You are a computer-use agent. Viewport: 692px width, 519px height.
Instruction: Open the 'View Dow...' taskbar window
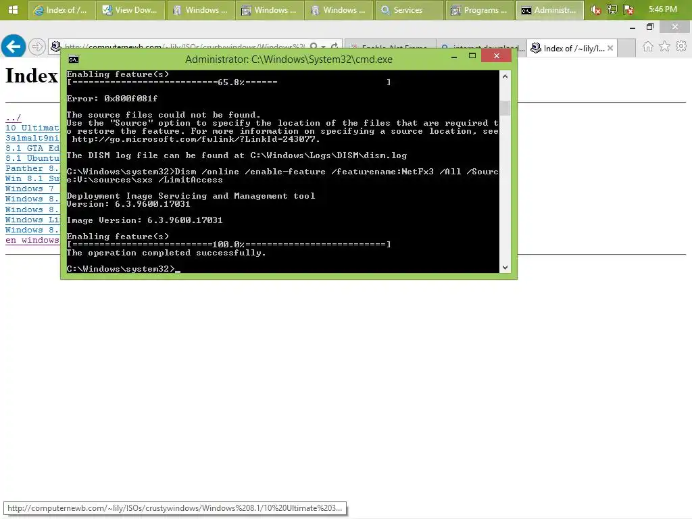130,9
